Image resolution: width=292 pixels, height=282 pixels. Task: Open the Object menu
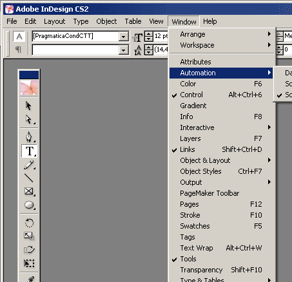tap(106, 21)
